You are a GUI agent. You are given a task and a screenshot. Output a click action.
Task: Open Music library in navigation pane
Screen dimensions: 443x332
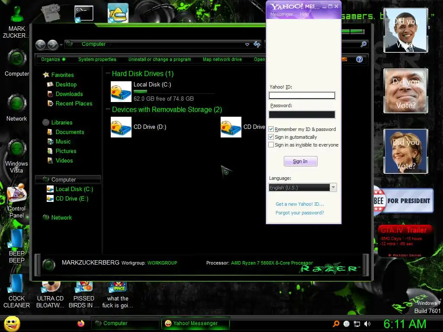coord(63,142)
